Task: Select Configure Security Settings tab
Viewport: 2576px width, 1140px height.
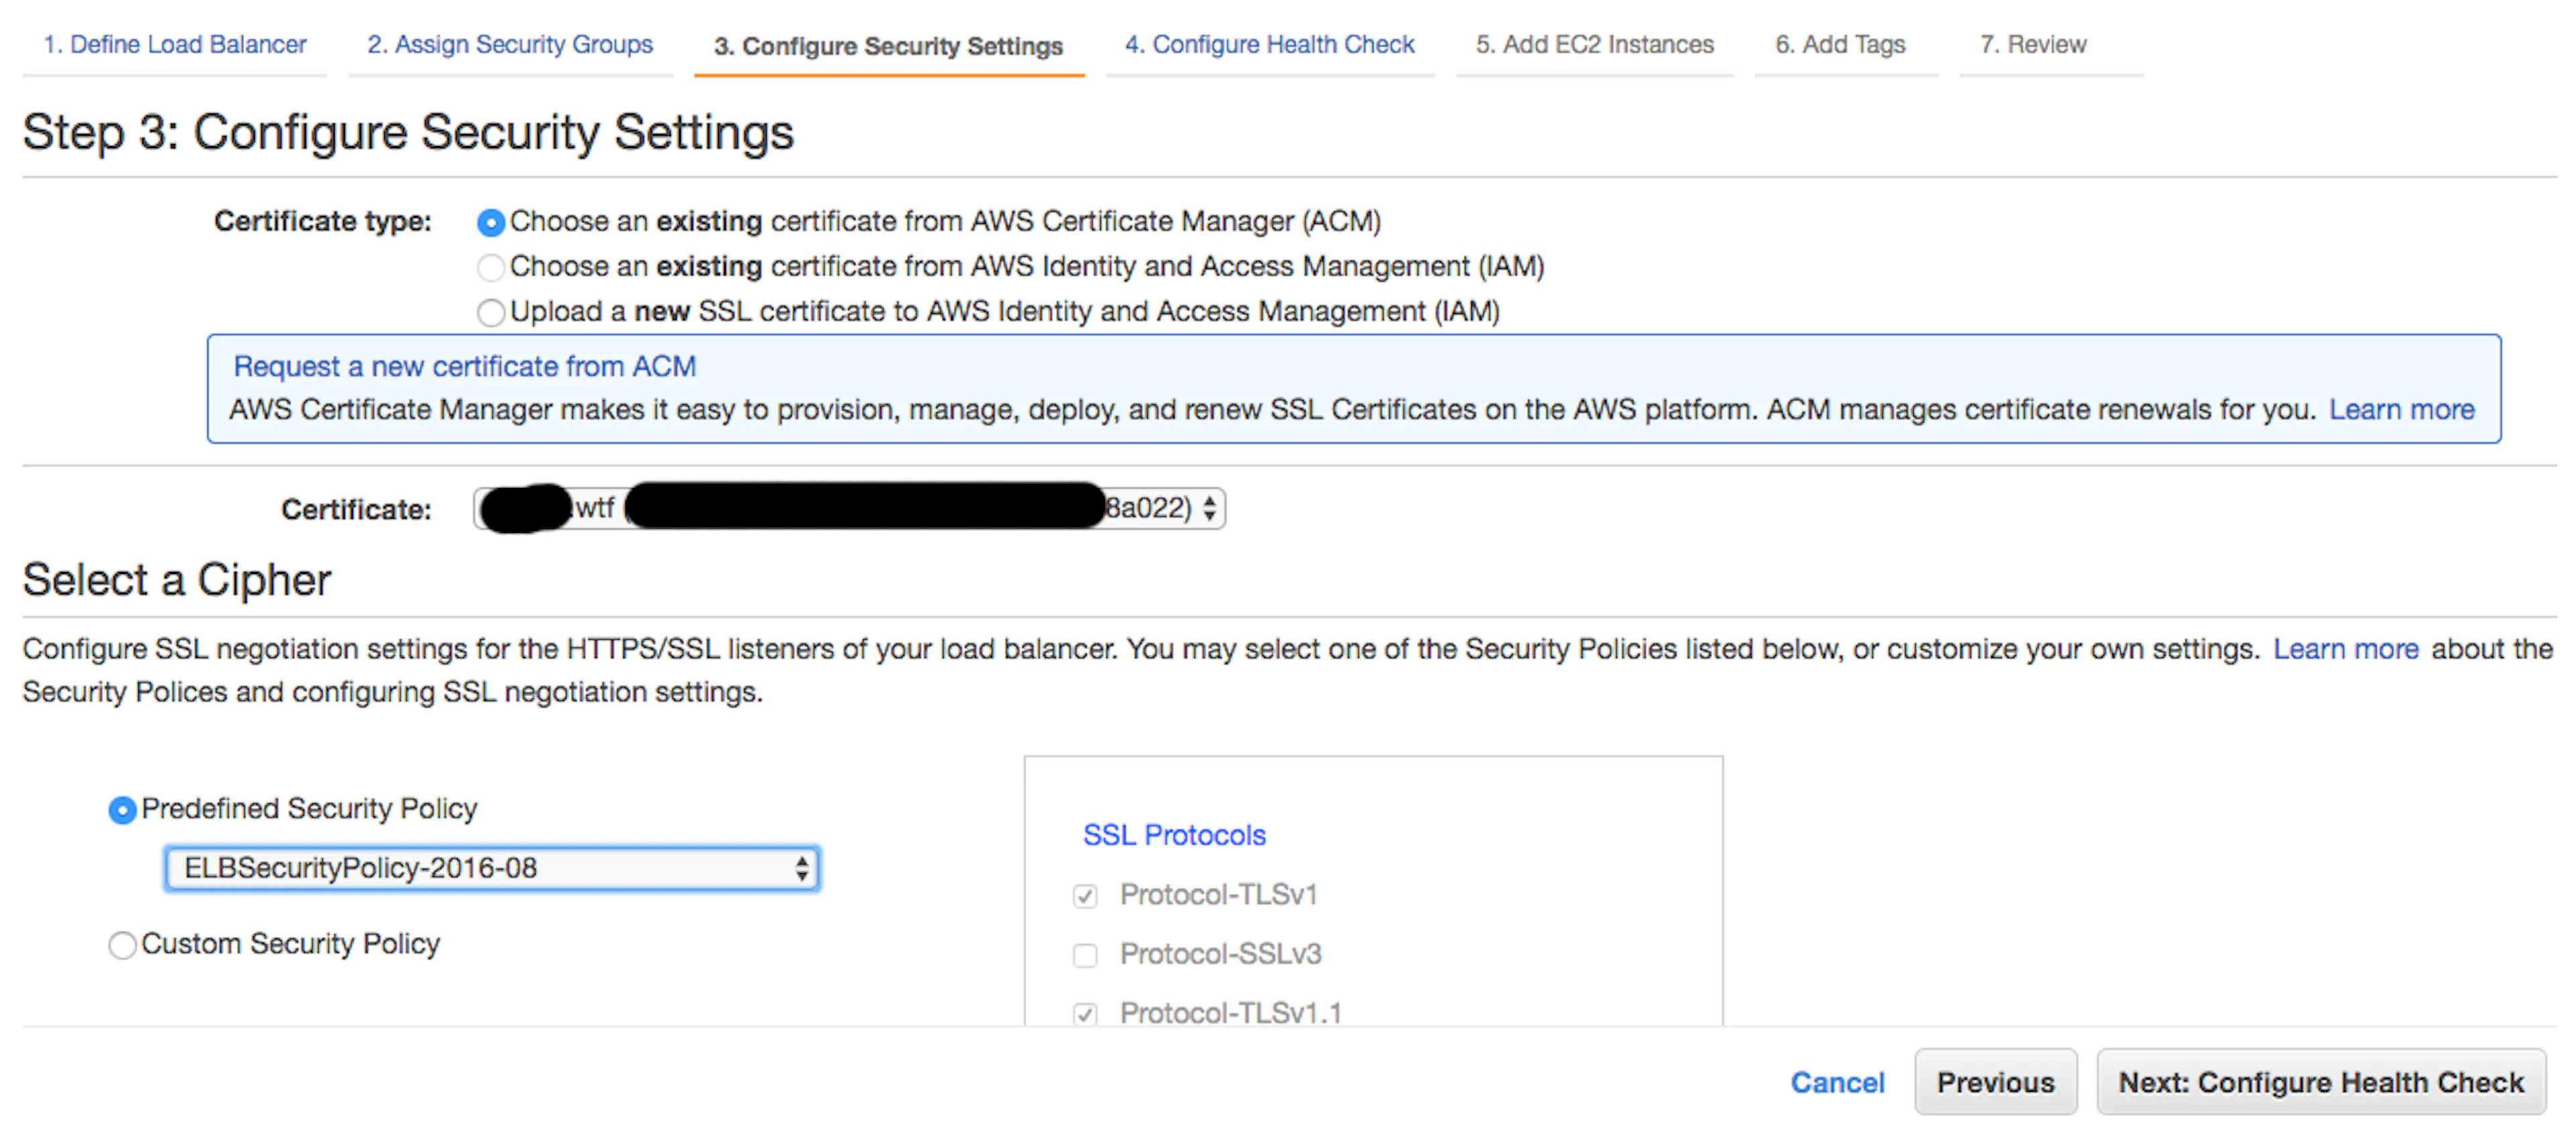Action: (x=888, y=46)
